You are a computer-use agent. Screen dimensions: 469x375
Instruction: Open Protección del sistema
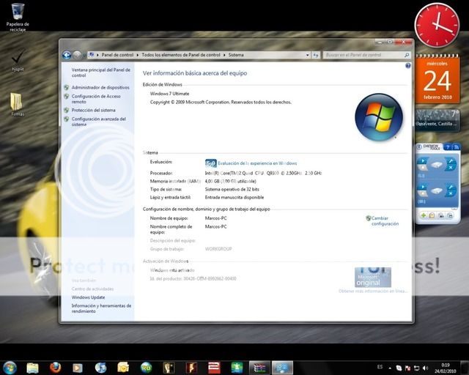[93, 111]
